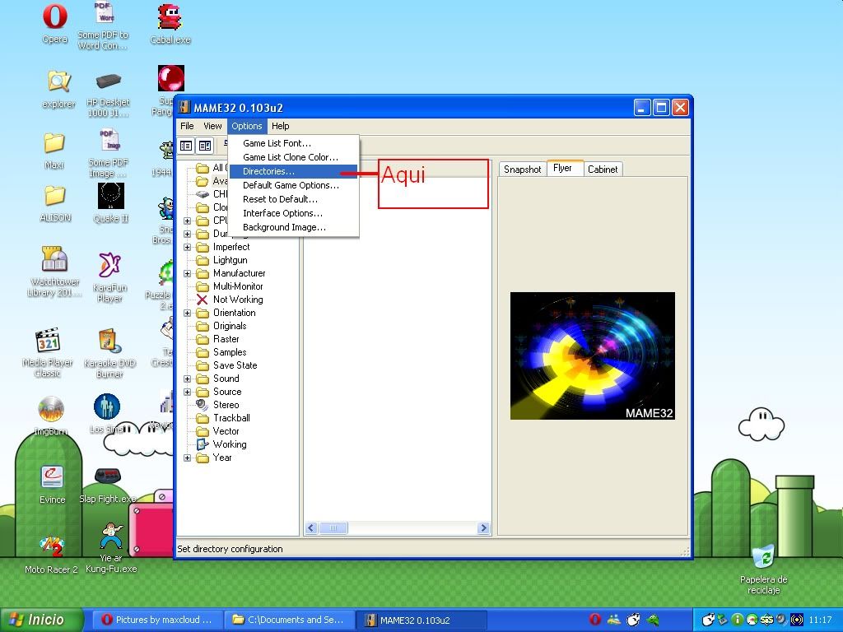The width and height of the screenshot is (843, 632).
Task: Open the File menu
Action: (187, 126)
